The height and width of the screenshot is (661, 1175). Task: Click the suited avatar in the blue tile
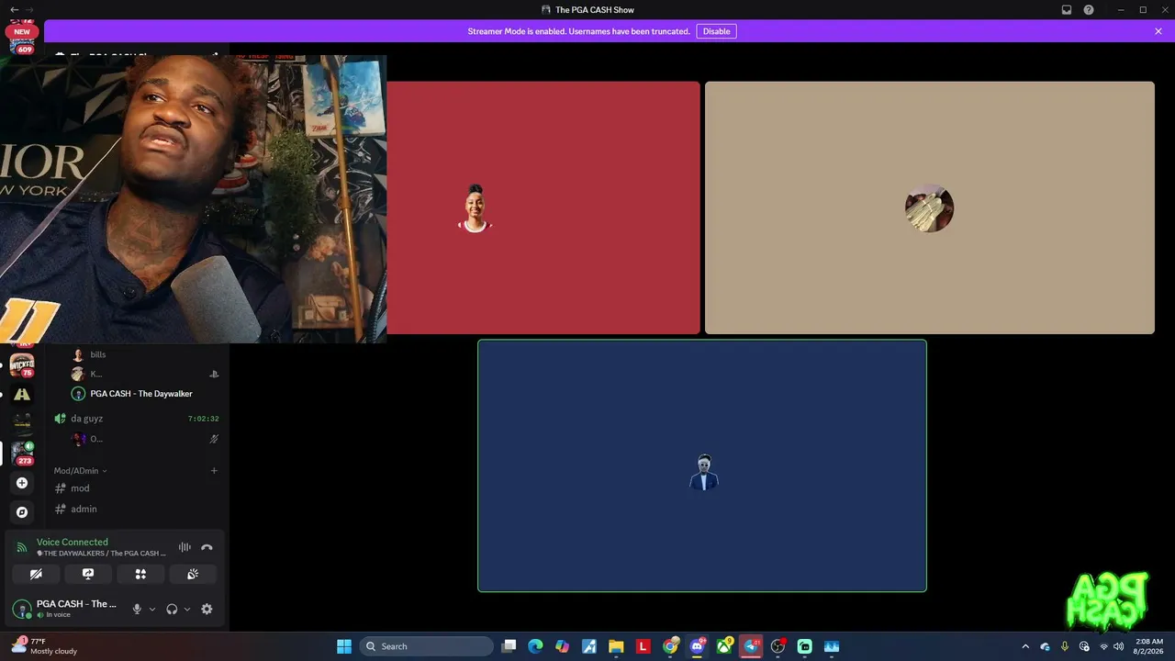(703, 472)
